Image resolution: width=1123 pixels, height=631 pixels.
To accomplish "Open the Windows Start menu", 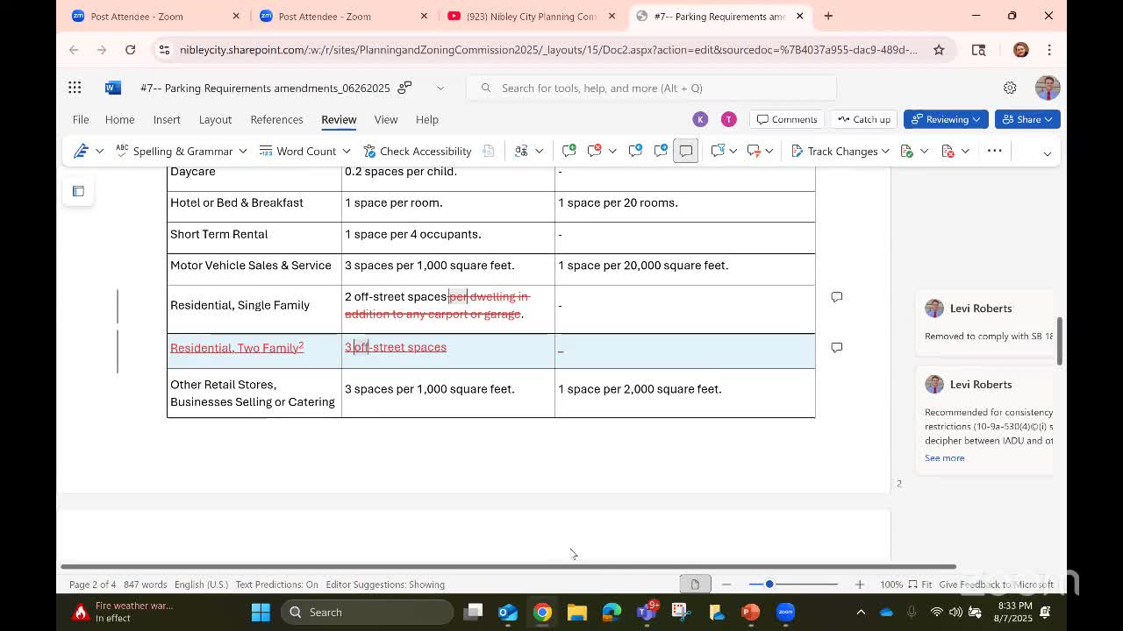I will click(x=261, y=612).
